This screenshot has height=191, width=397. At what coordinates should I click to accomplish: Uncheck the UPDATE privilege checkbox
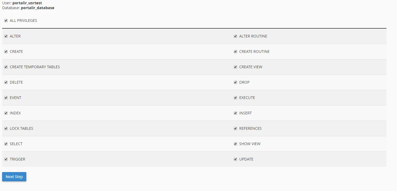coord(235,159)
